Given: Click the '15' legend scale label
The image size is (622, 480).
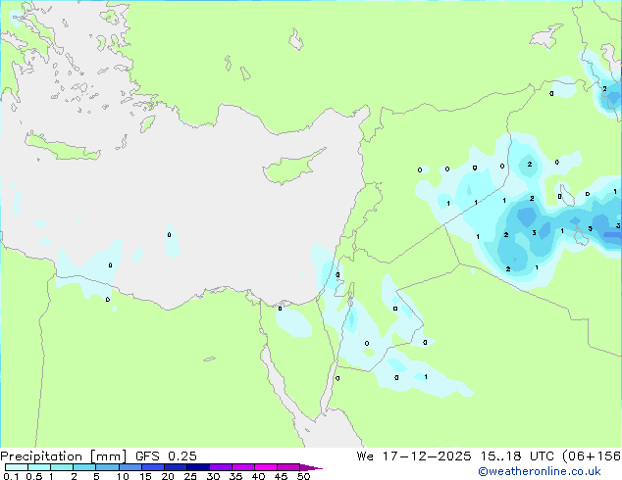Looking at the screenshot, I should (x=145, y=476).
